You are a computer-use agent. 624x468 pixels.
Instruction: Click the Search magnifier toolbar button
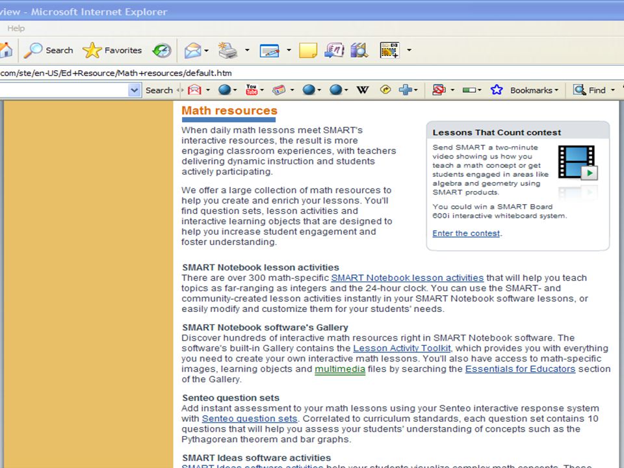point(49,50)
